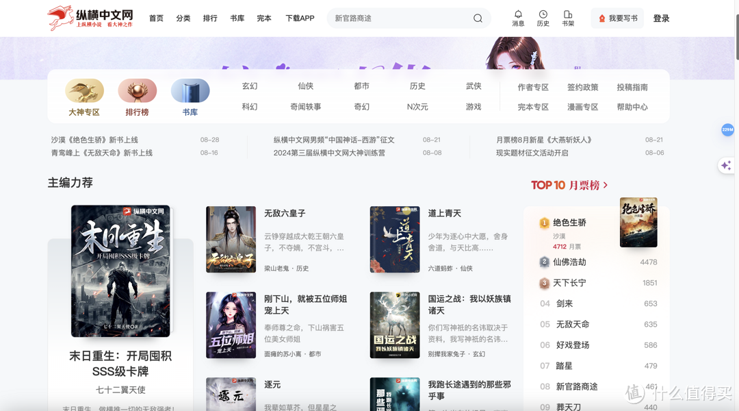
Task: Click the search magnifier icon
Action: click(x=478, y=18)
